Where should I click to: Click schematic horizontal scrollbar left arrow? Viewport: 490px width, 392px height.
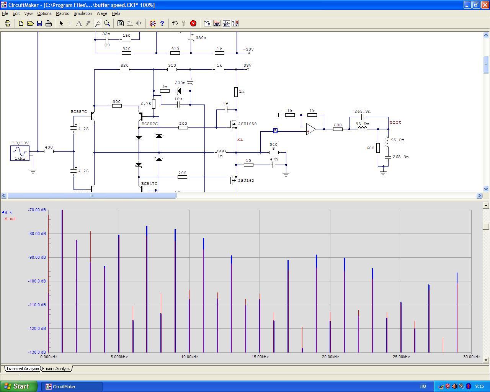[x=4, y=195]
